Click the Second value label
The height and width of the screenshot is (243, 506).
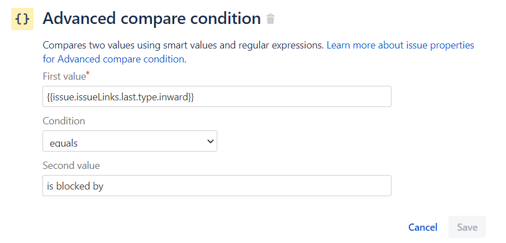(x=71, y=166)
